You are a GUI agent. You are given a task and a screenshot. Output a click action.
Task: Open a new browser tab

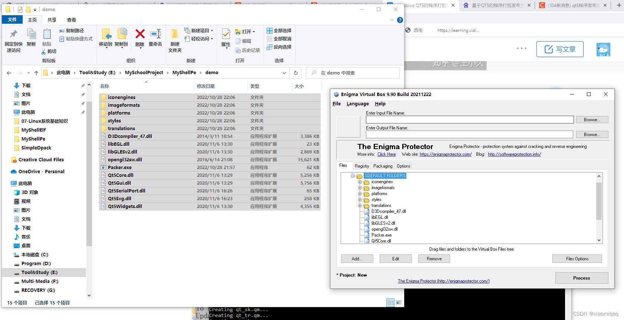[619, 5]
